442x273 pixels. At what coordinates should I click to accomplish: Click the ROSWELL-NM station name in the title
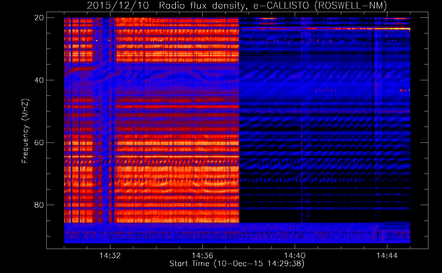point(351,5)
